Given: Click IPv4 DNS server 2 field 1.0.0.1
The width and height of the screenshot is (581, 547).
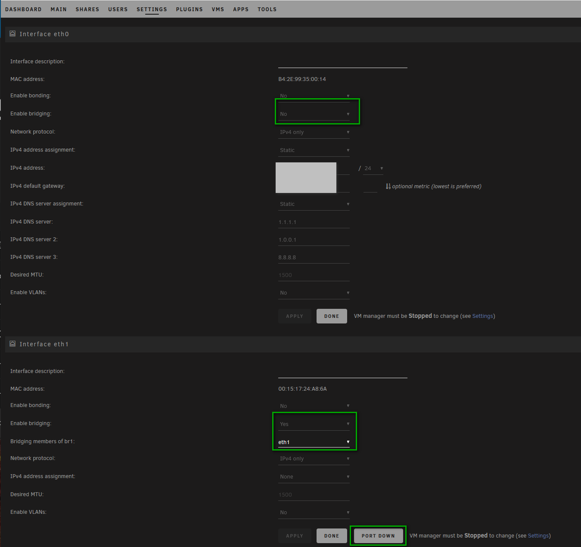Looking at the screenshot, I should click(314, 240).
